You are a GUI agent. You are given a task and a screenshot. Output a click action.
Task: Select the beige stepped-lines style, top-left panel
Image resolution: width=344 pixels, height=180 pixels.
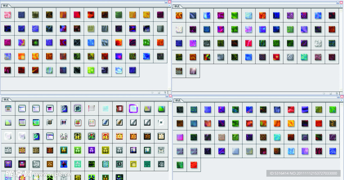(x=91, y=29)
